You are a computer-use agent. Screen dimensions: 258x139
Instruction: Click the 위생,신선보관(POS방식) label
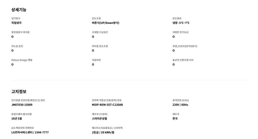pyautogui.click(x=185, y=46)
